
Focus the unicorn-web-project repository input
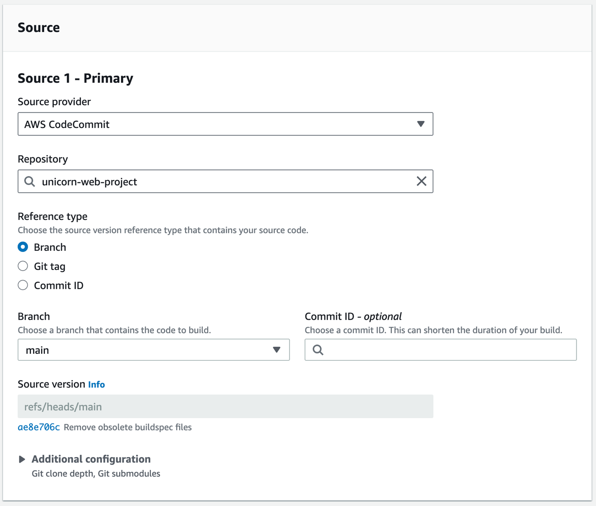(x=225, y=181)
